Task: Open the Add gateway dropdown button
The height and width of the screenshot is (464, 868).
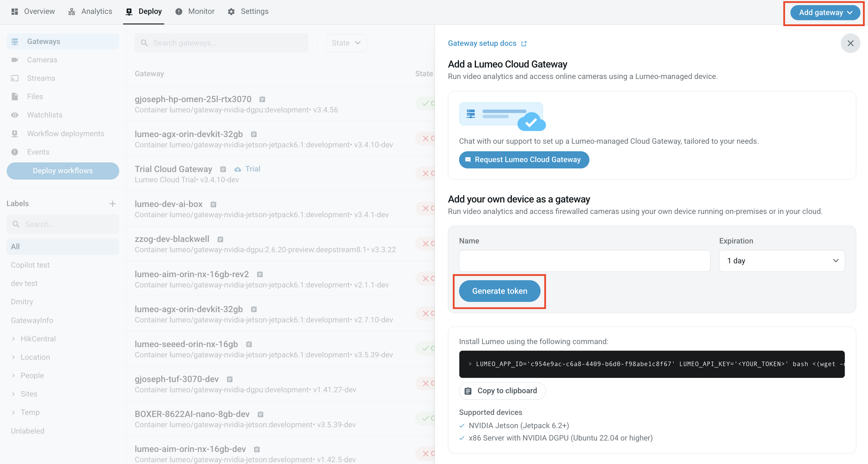Action: pos(825,12)
